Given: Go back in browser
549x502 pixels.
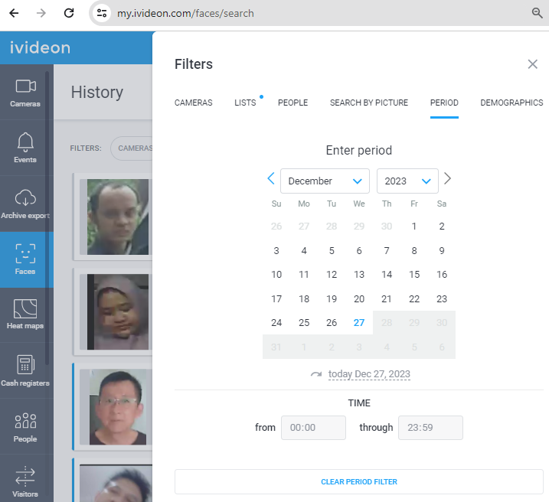Looking at the screenshot, I should [14, 13].
